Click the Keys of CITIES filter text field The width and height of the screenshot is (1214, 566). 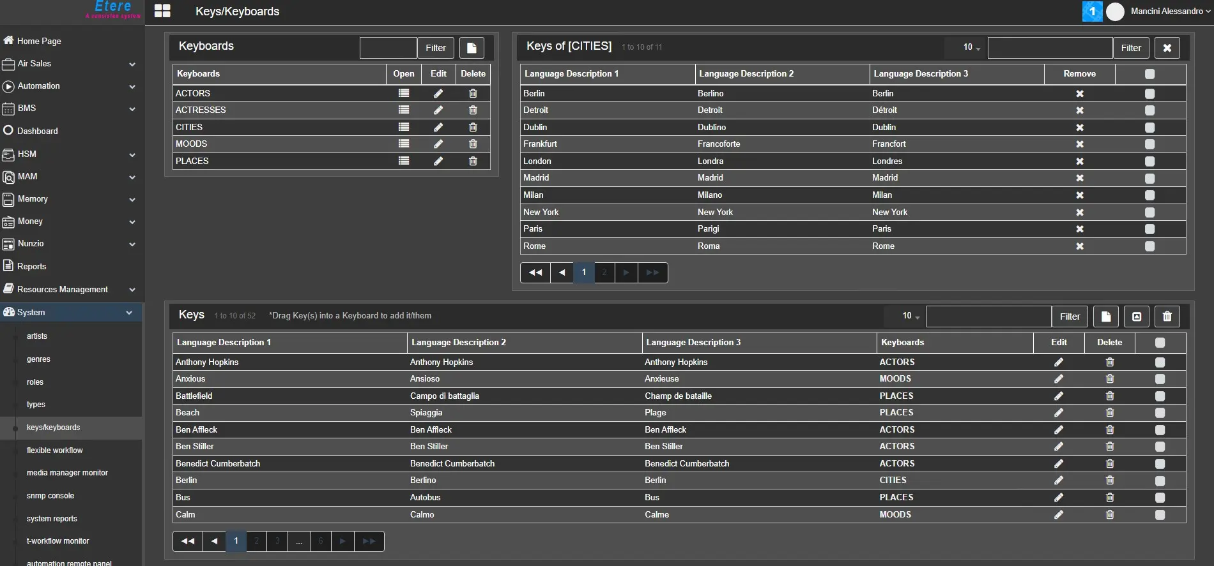[x=1049, y=48]
